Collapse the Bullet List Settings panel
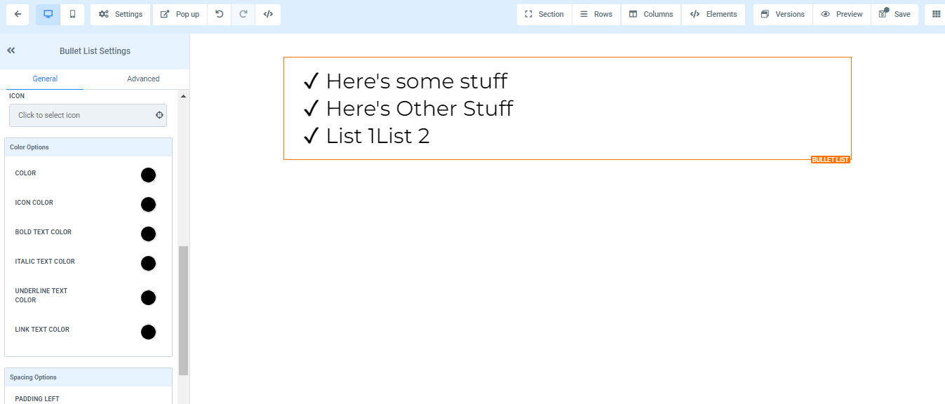945x404 pixels. click(x=11, y=50)
